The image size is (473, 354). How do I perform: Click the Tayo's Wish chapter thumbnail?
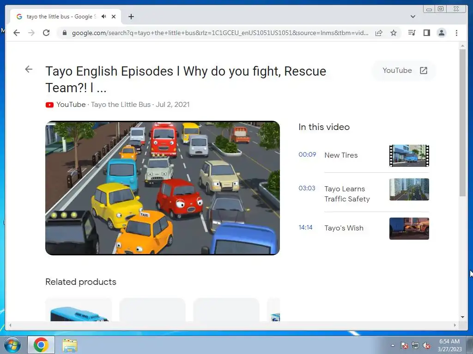pyautogui.click(x=409, y=229)
